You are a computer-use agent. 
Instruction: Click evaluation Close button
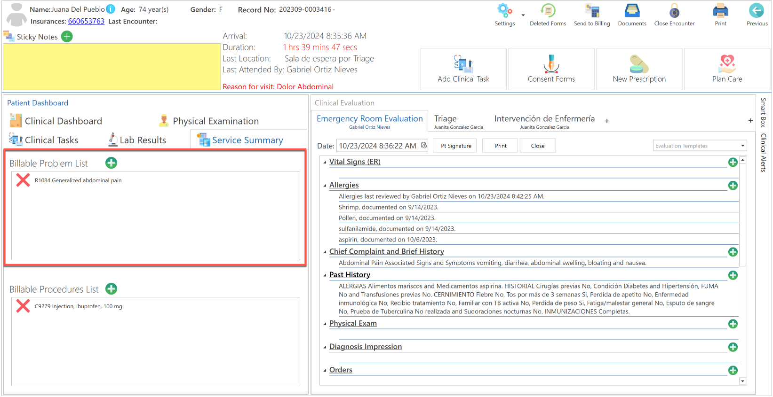(538, 146)
